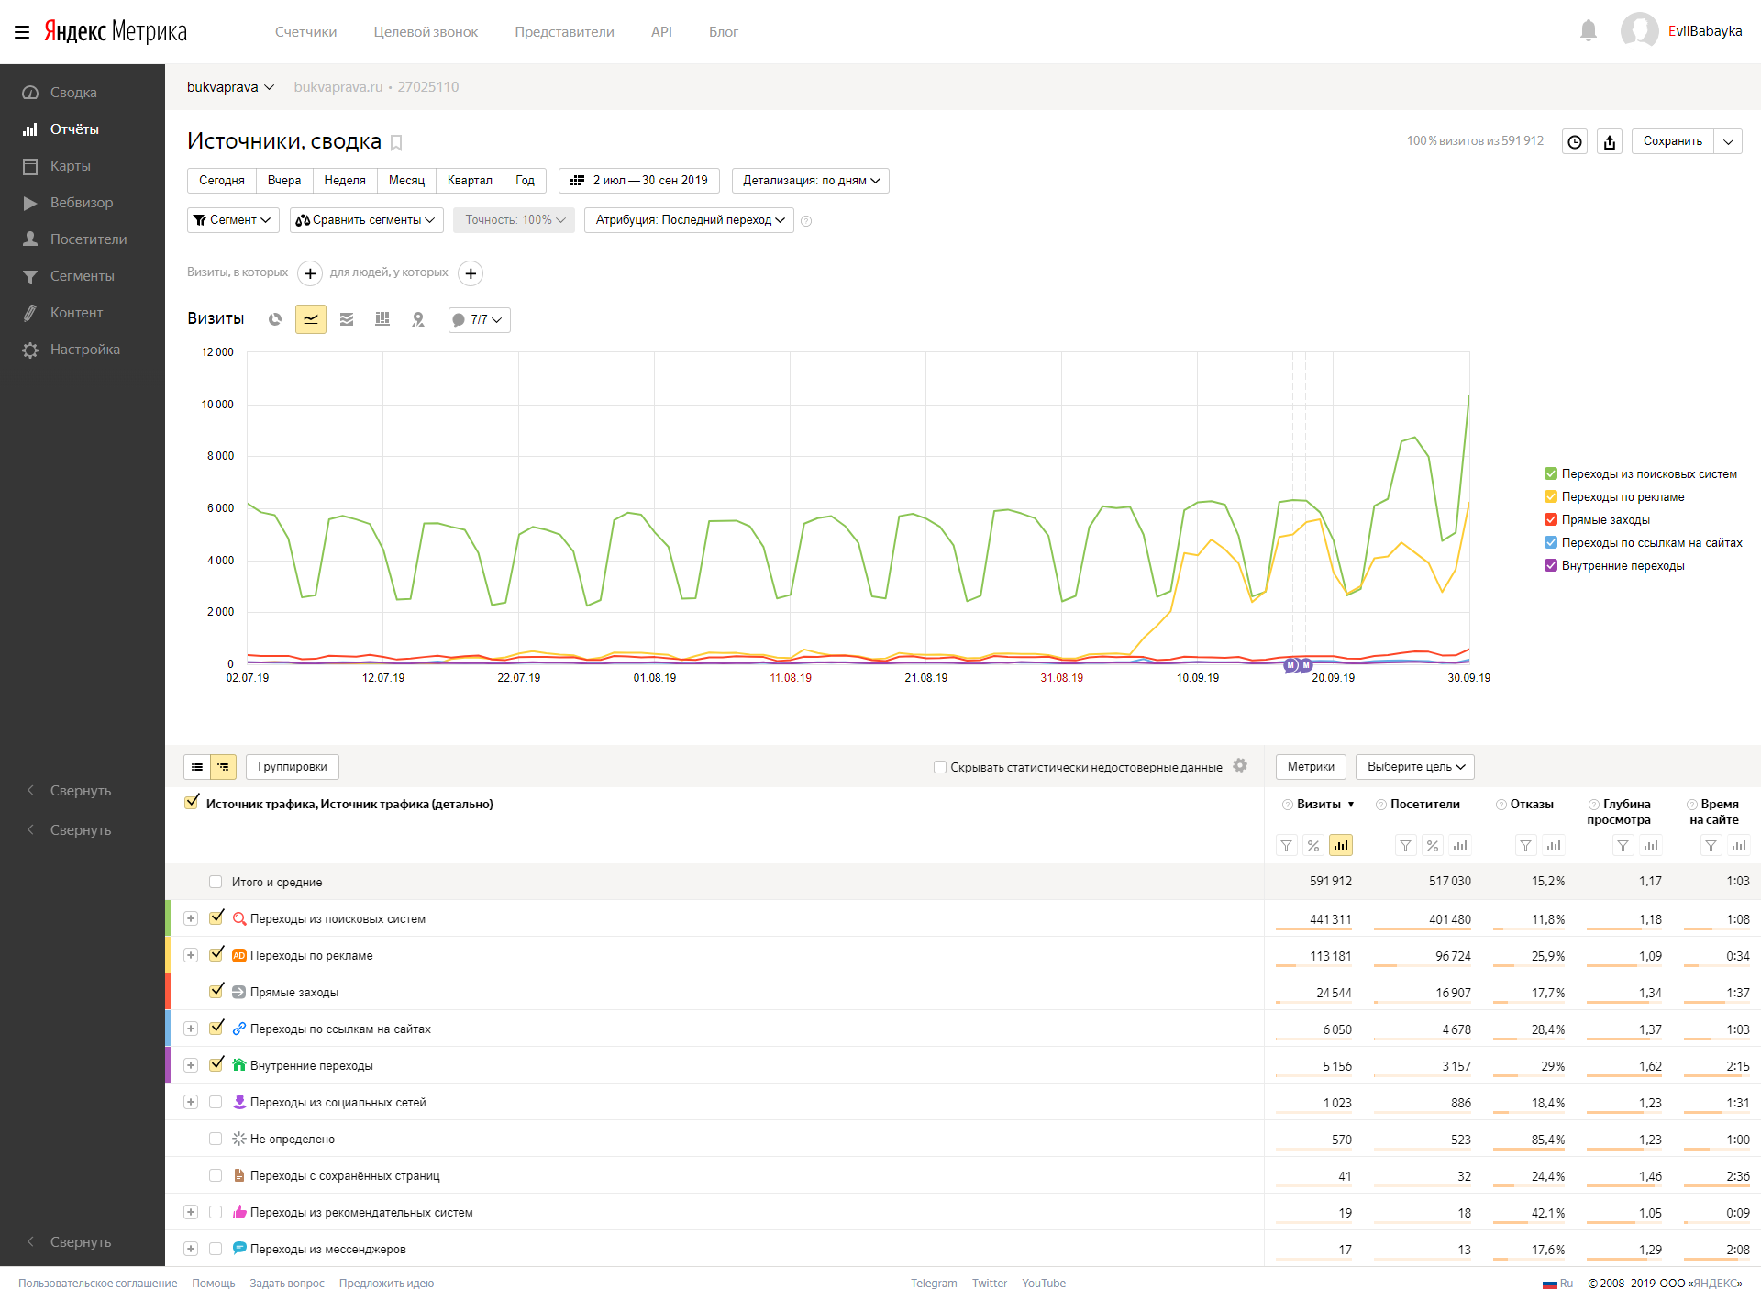Screen dimensions: 1761x1301
Task: Open the Выберите цель dropdown
Action: tap(1414, 767)
